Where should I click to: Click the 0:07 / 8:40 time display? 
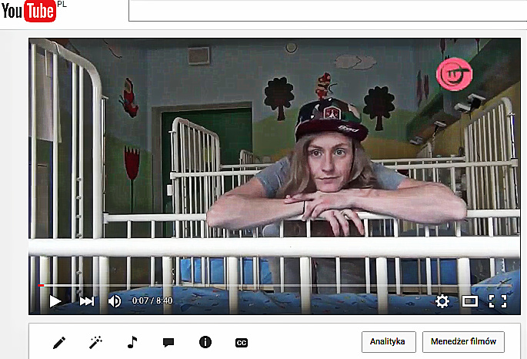151,301
